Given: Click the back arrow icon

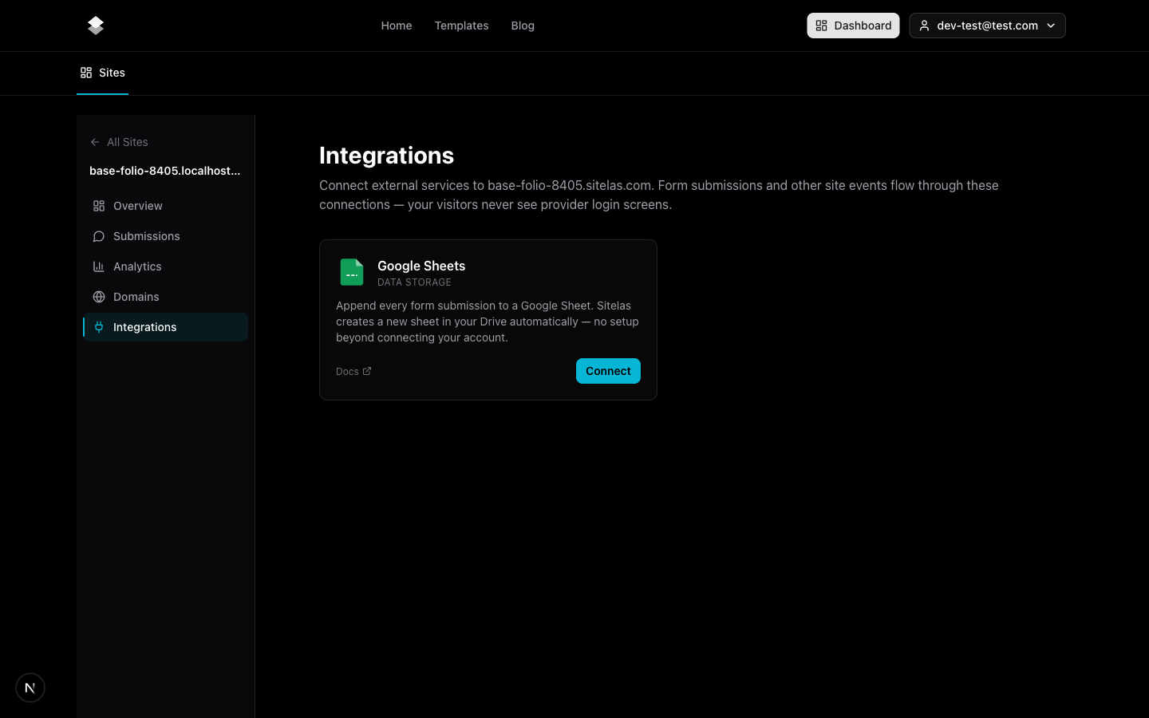Looking at the screenshot, I should (95, 142).
